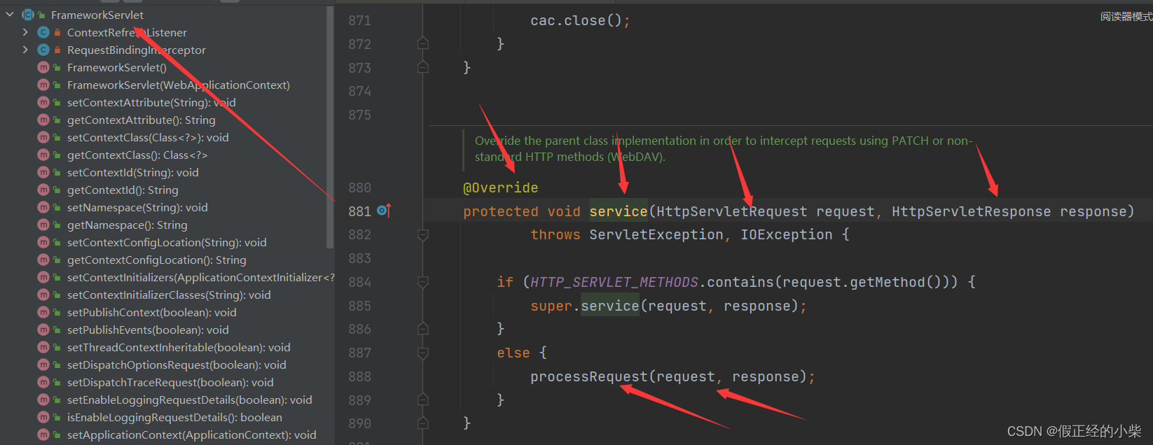Image resolution: width=1153 pixels, height=445 pixels.
Task: Collapse the FrameworkServlet root node
Action: [x=10, y=15]
